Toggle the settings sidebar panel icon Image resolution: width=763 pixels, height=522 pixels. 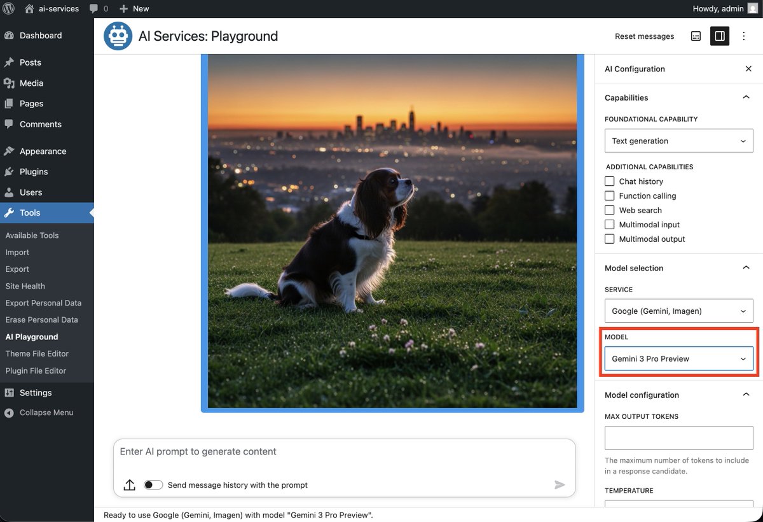[720, 36]
